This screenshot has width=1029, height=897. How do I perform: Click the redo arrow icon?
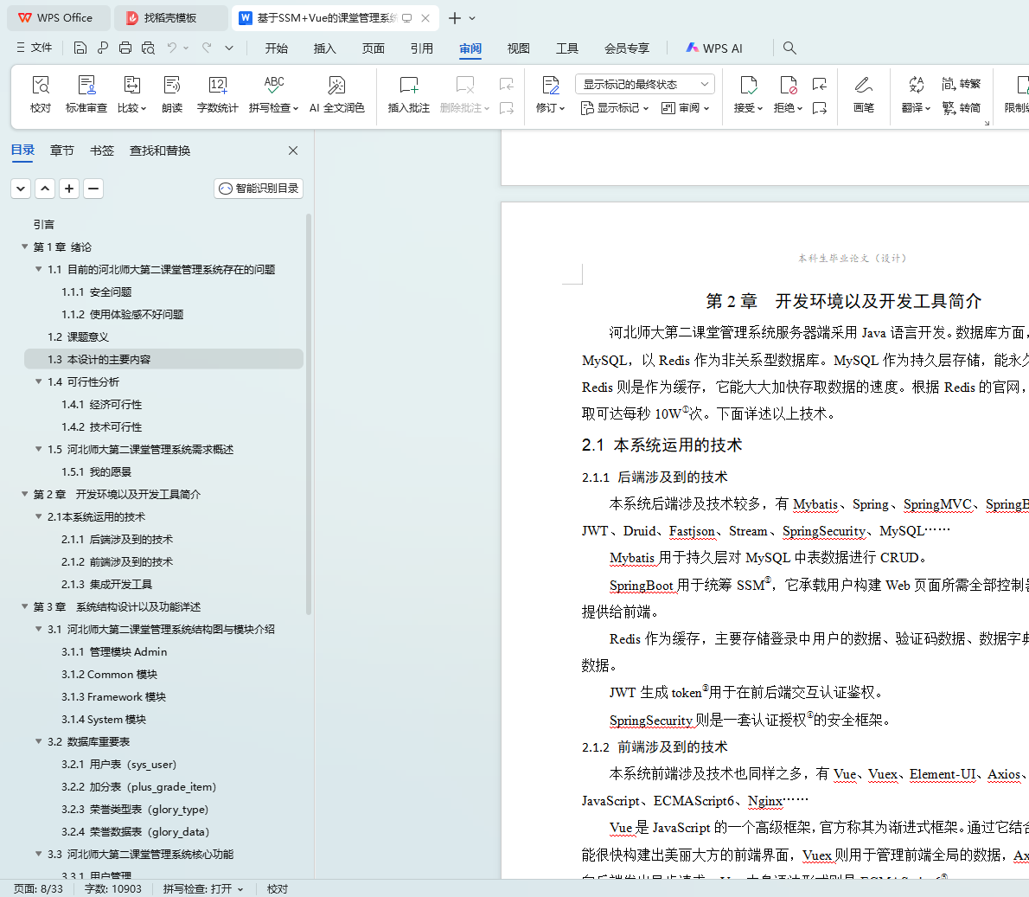tap(207, 48)
